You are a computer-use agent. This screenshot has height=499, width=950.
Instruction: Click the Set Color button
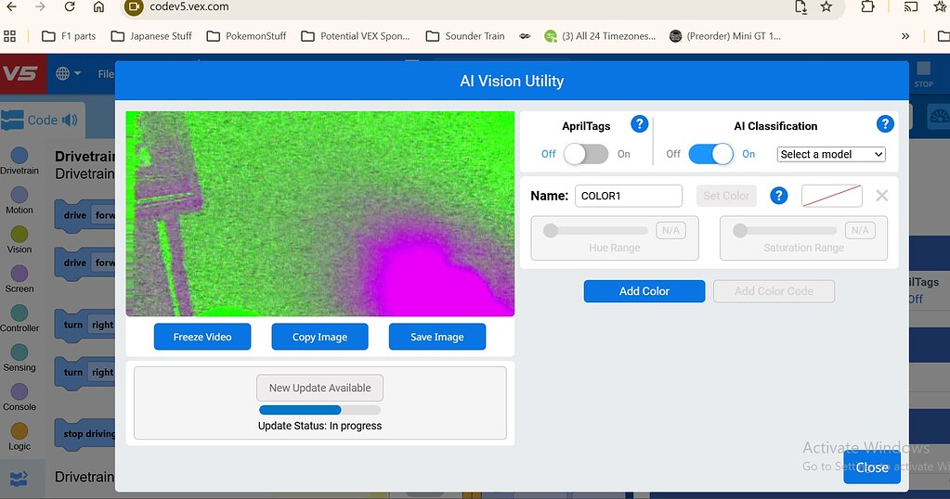tap(726, 196)
